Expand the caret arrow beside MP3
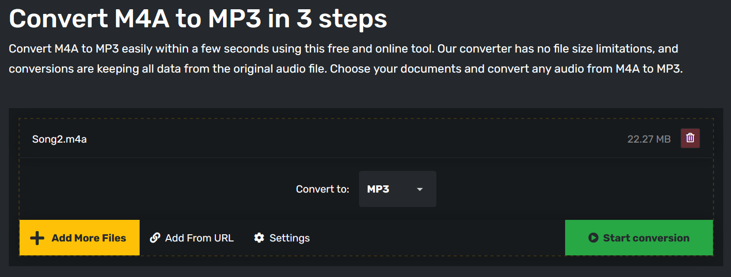 (x=420, y=189)
